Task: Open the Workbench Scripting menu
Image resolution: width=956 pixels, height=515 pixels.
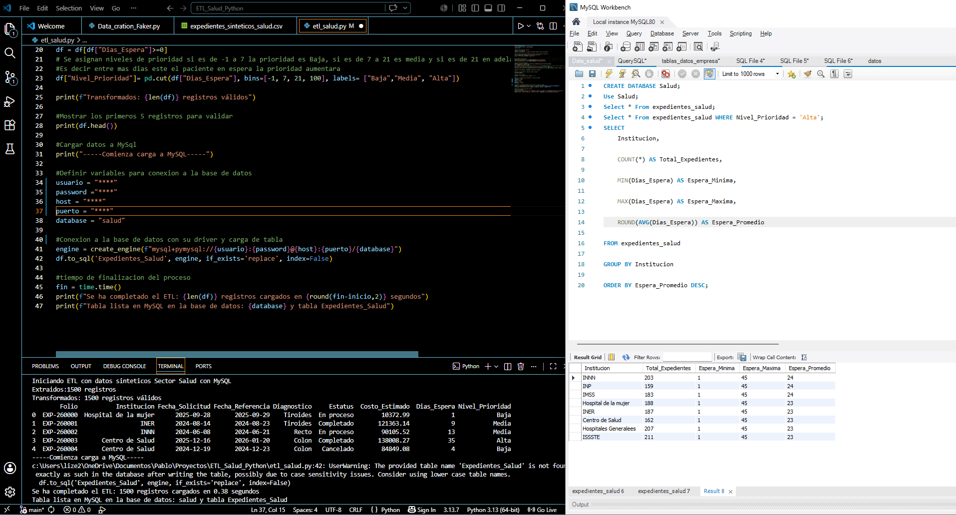Action: (740, 33)
